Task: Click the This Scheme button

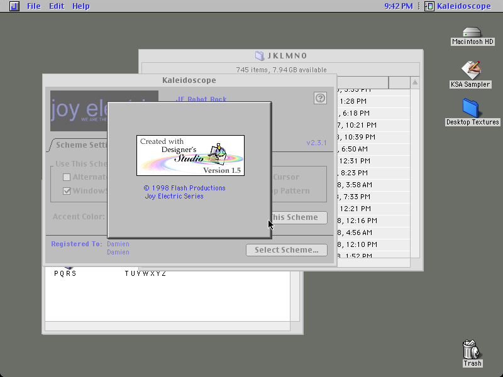Action: point(300,217)
